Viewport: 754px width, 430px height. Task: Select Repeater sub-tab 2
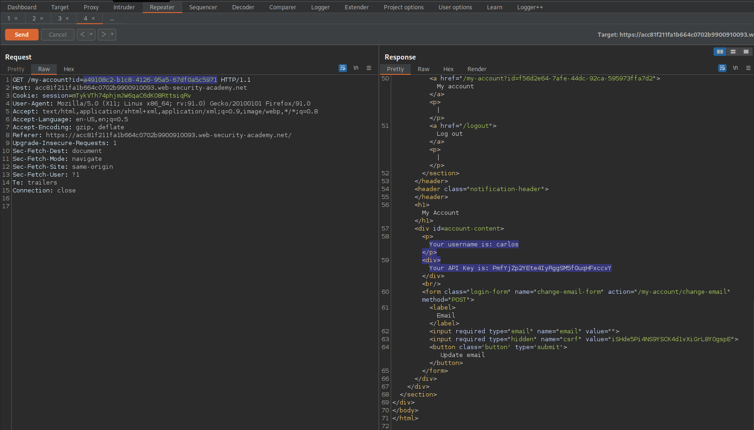click(34, 19)
